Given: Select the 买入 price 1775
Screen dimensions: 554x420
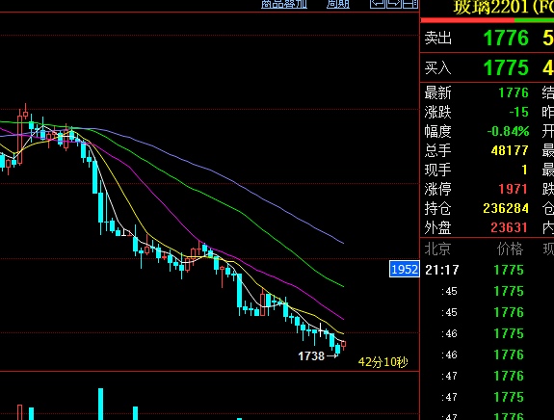Looking at the screenshot, I should pyautogui.click(x=506, y=67).
